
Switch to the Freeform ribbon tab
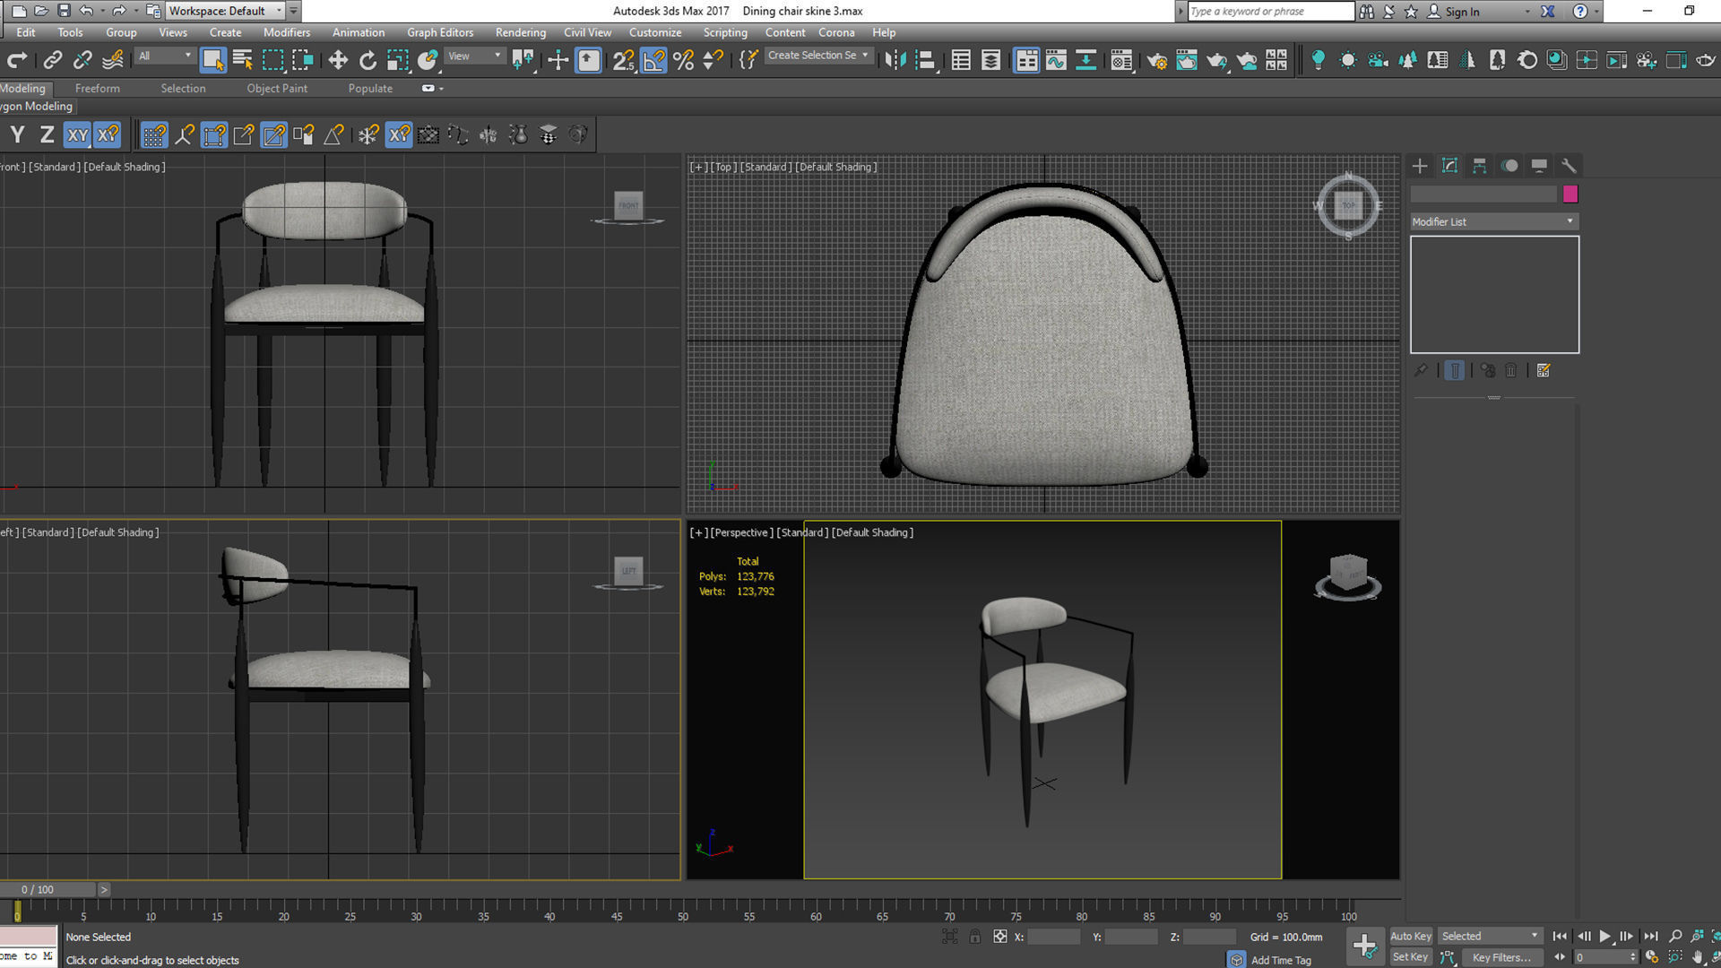click(x=97, y=88)
